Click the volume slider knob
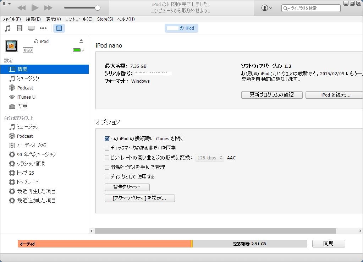This screenshot has width=363, height=262. pyautogui.click(x=98, y=8)
